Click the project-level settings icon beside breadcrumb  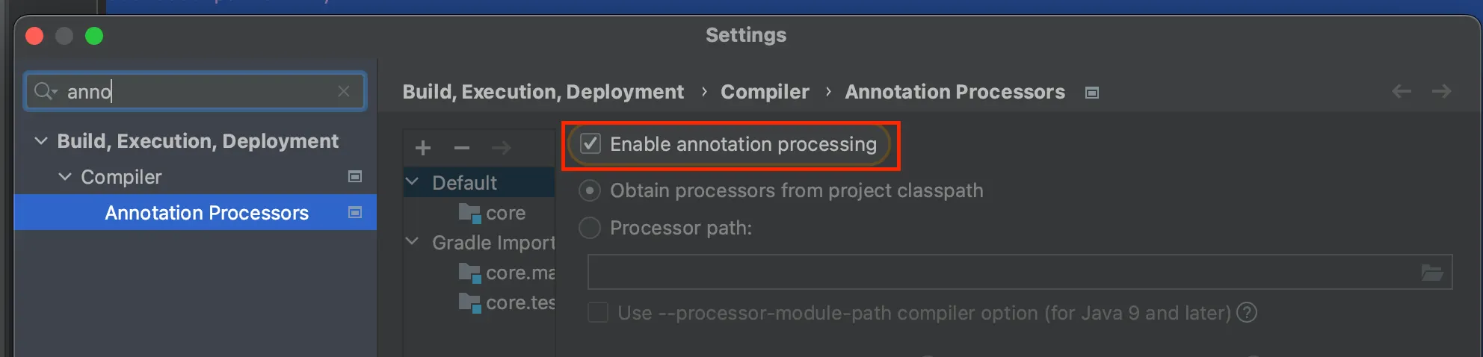pos(1092,93)
